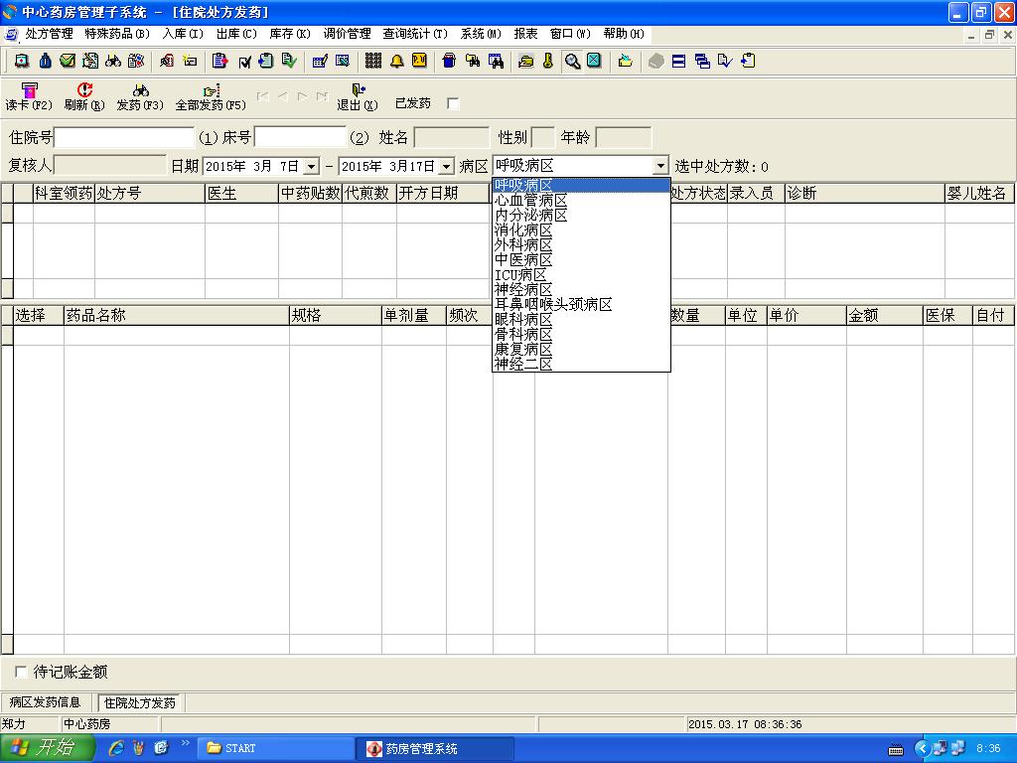
Task: Click the last clipboard icon in toolbar
Action: click(748, 61)
